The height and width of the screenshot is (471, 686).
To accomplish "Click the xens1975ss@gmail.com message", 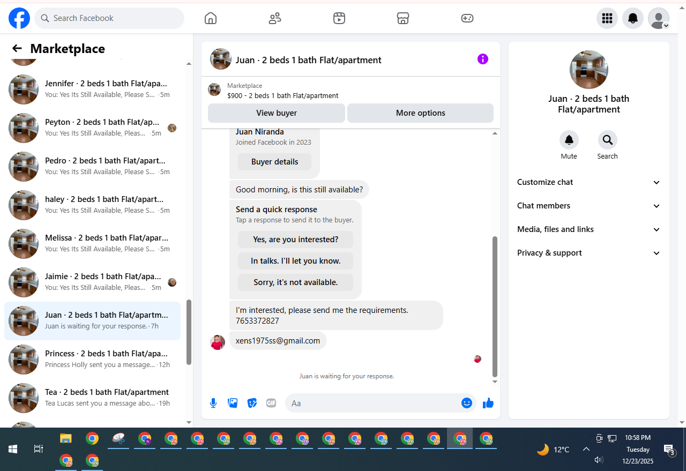I will click(278, 341).
